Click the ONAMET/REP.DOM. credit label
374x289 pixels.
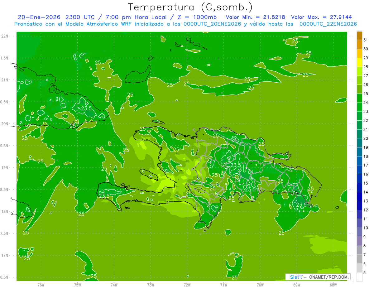329,277
